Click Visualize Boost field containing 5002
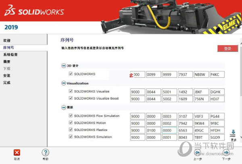Viewport: 242px width, 164px height. click(x=169, y=99)
